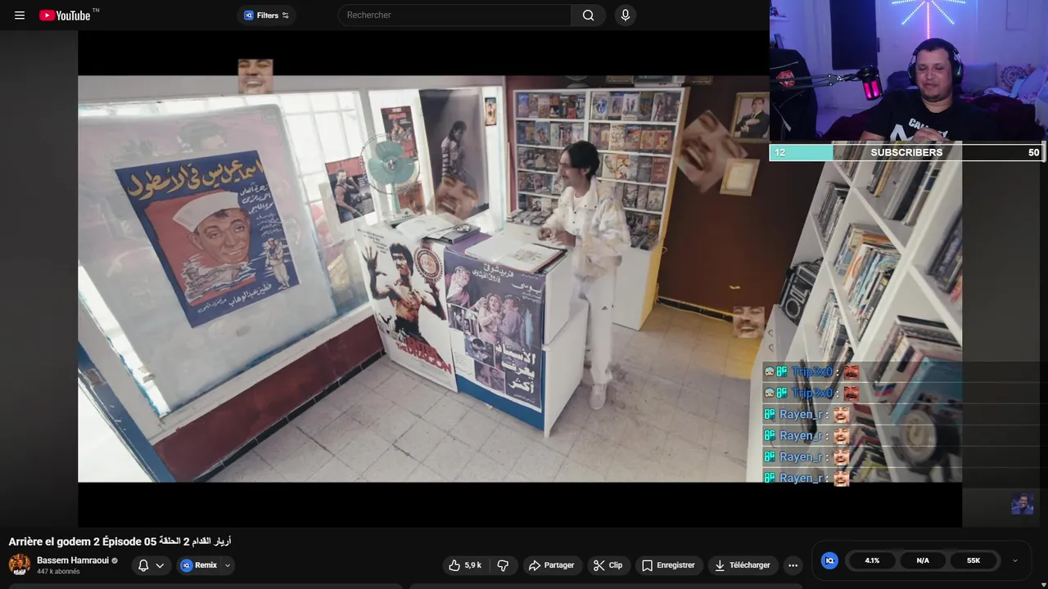Image resolution: width=1048 pixels, height=589 pixels.
Task: Start voice search with microphone icon
Action: 626,15
